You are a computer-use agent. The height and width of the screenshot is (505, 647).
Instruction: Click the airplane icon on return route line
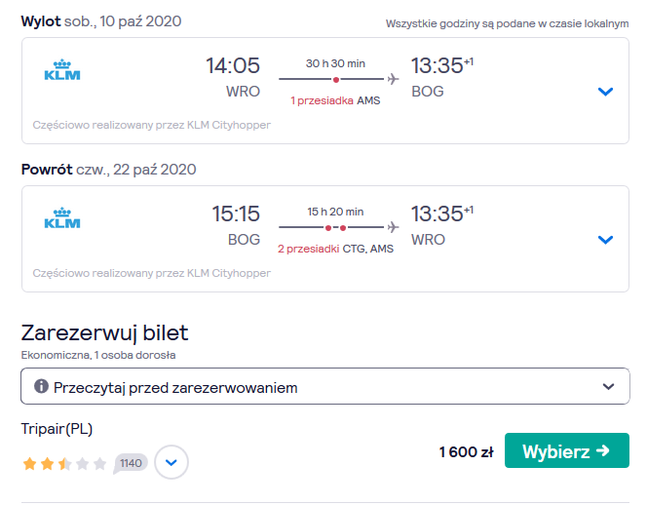(394, 227)
